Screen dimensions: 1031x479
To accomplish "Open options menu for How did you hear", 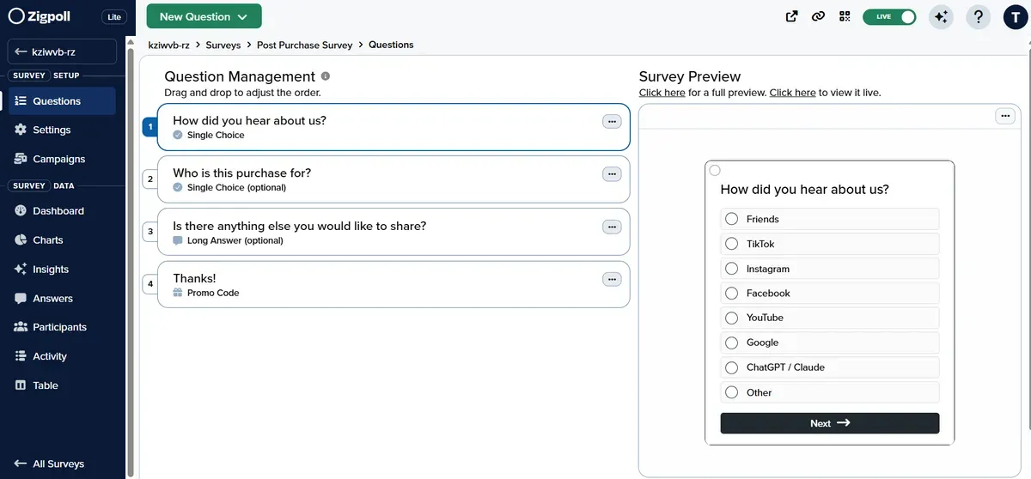I will click(x=612, y=122).
